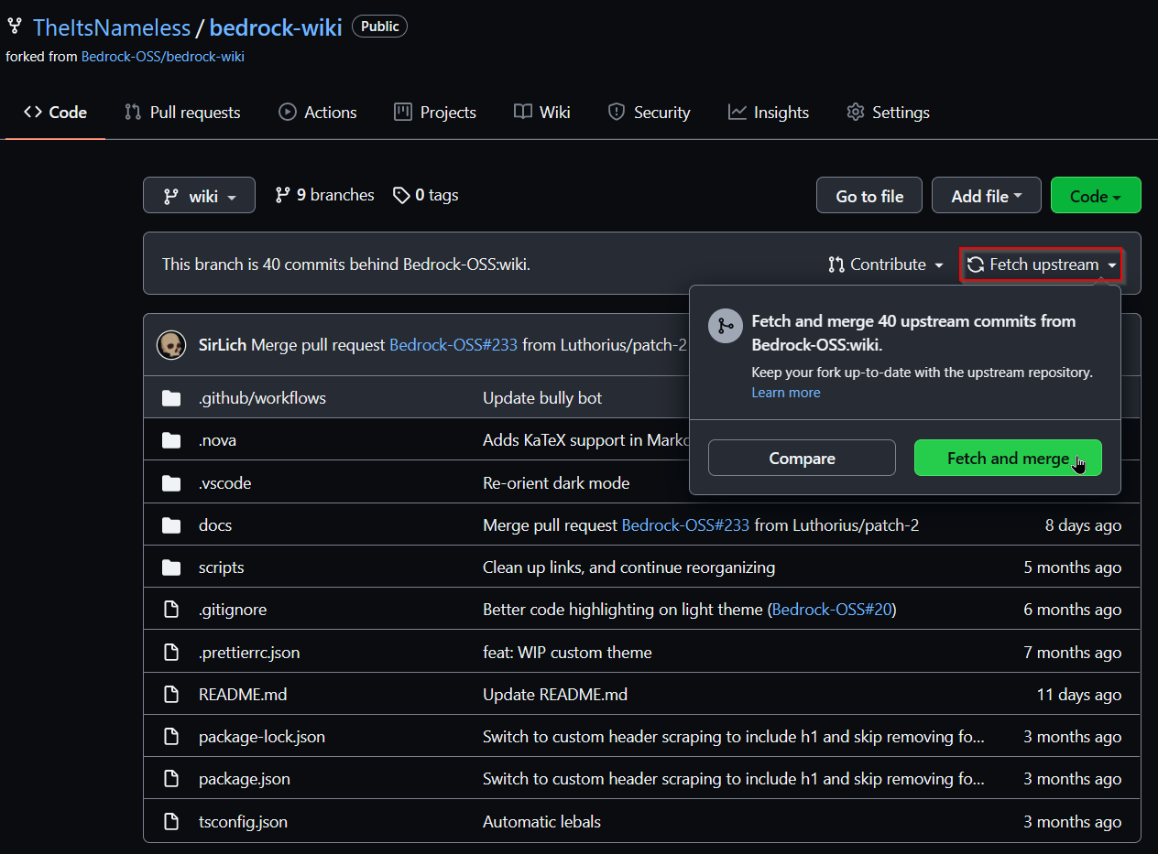Switch to the Pull requests tab
Image resolution: width=1158 pixels, height=854 pixels.
pos(182,113)
